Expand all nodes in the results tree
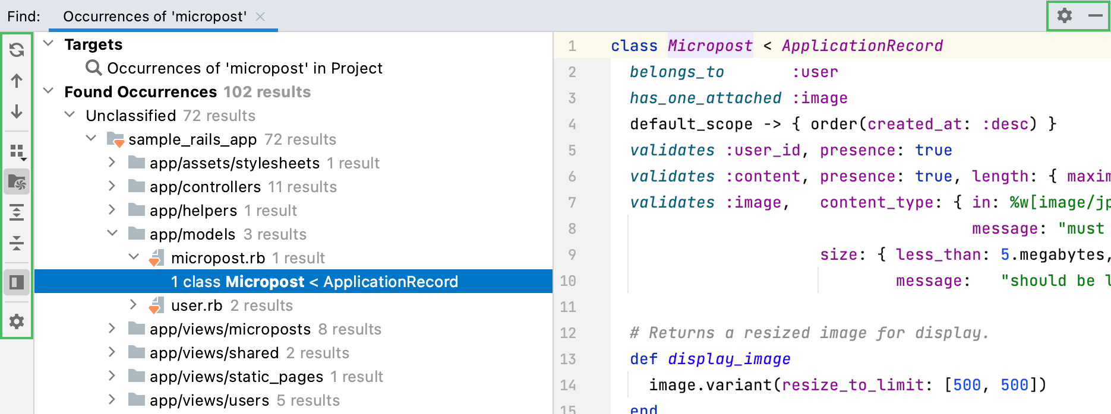This screenshot has width=1111, height=414. click(17, 212)
